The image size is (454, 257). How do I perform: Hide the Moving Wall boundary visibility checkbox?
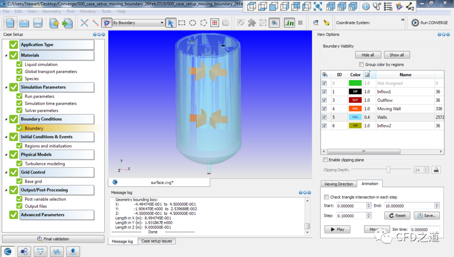click(324, 109)
